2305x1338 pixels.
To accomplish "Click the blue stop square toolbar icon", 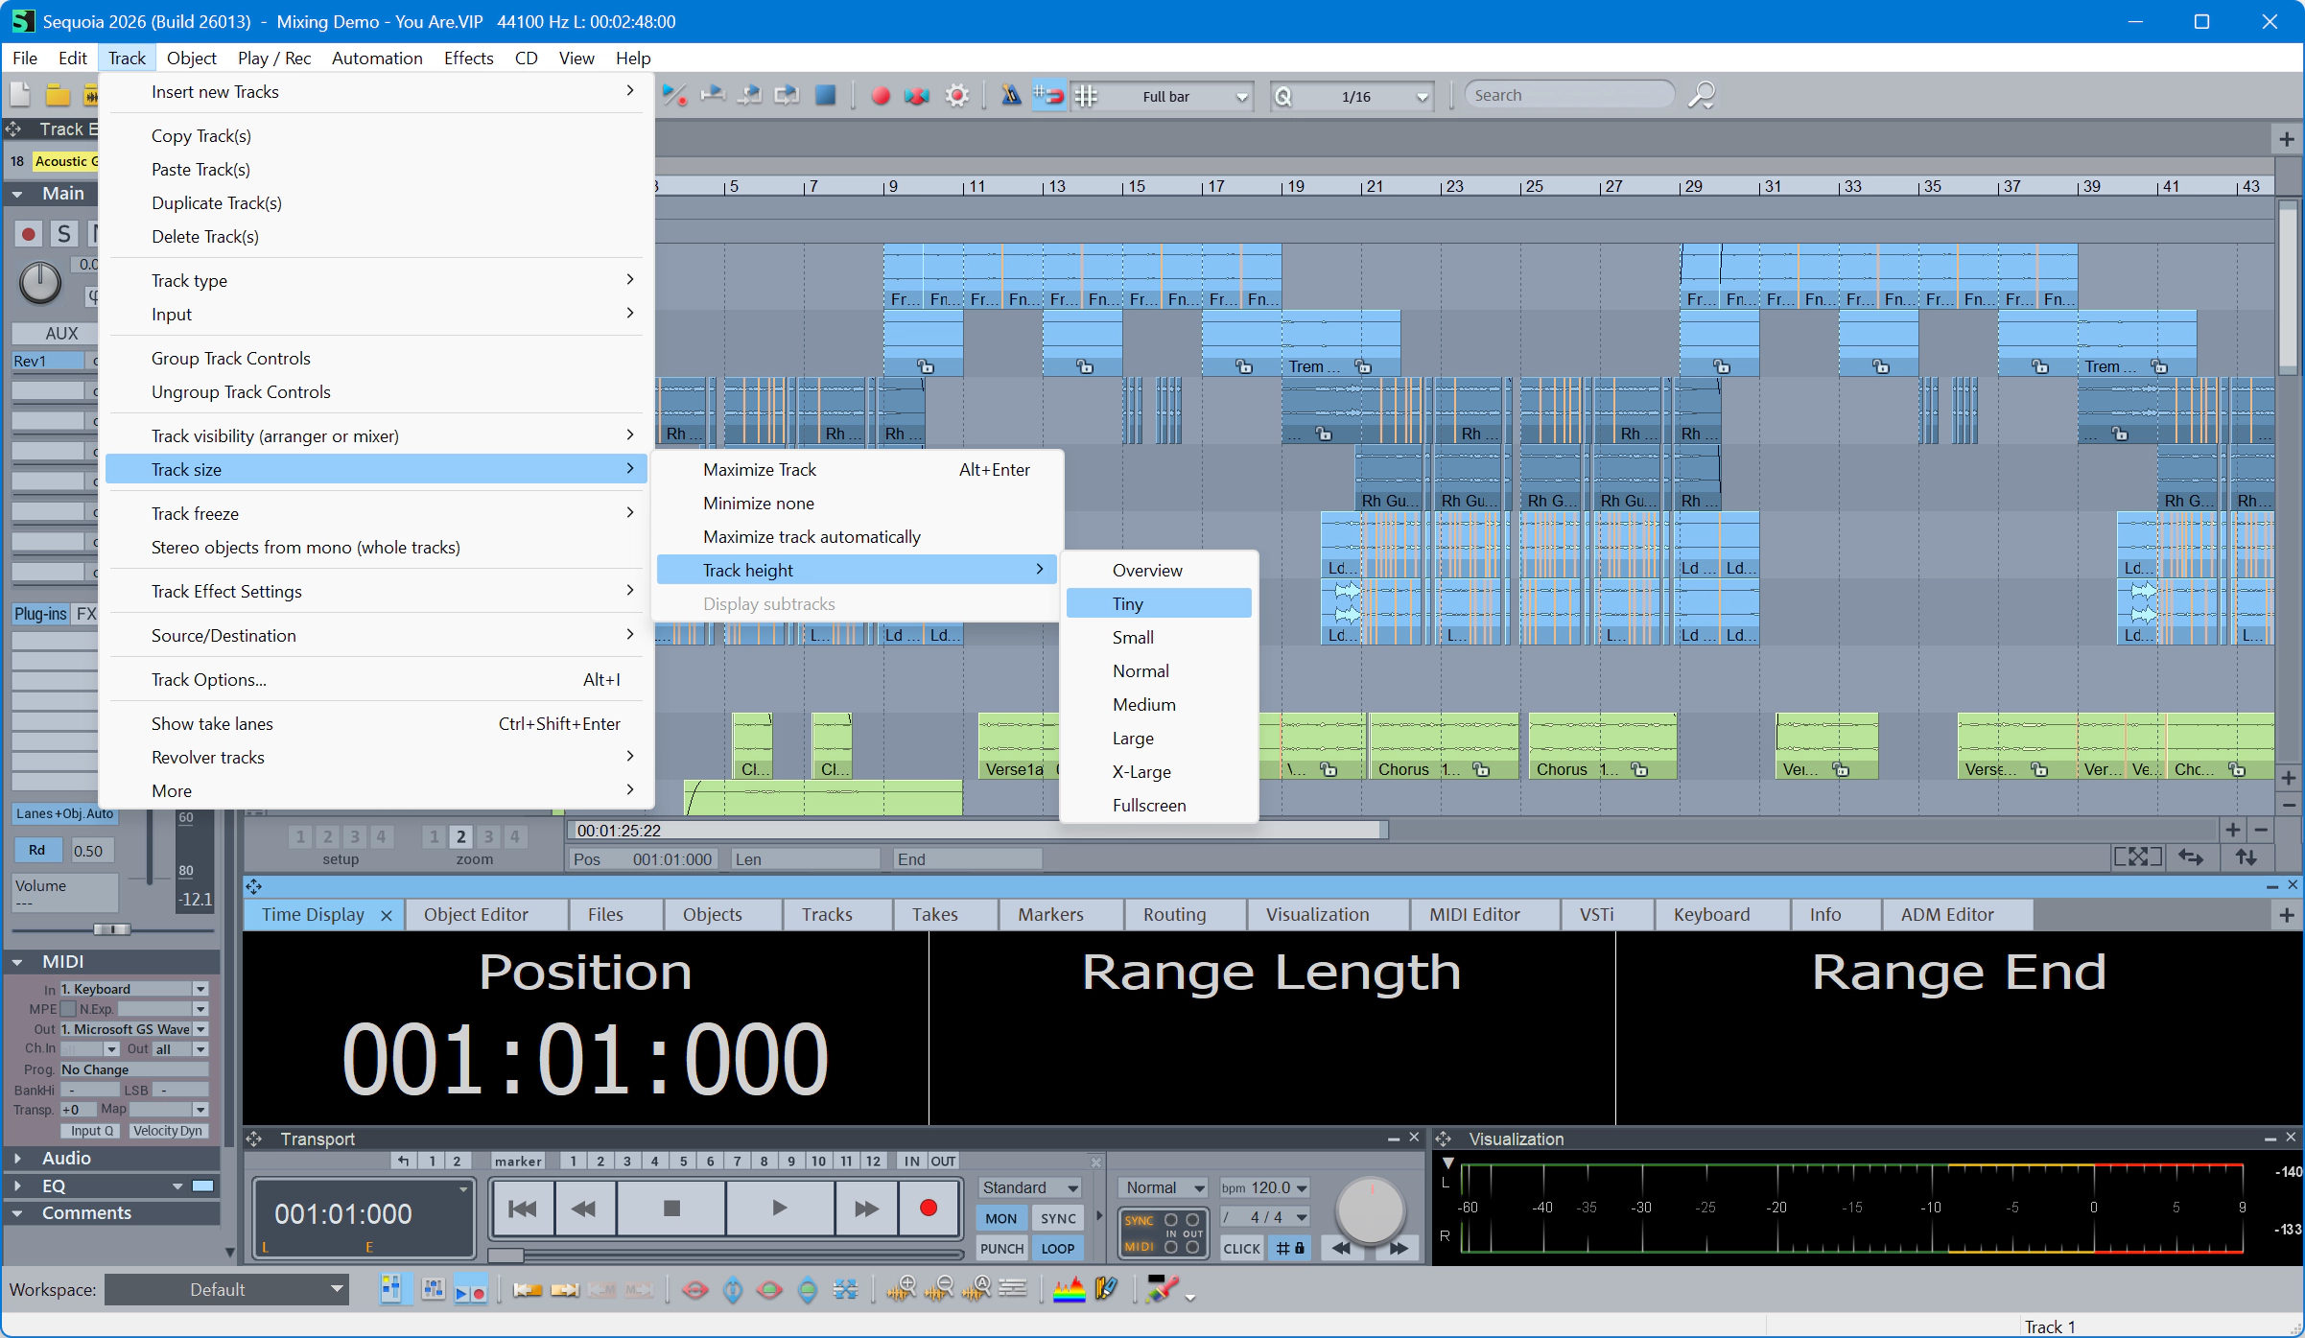I will coord(825,95).
